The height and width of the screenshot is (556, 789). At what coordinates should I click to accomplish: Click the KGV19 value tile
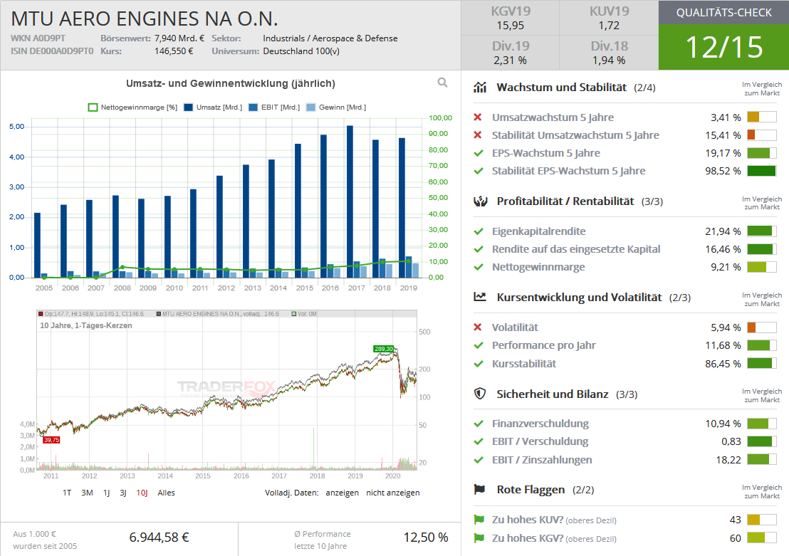[x=511, y=18]
